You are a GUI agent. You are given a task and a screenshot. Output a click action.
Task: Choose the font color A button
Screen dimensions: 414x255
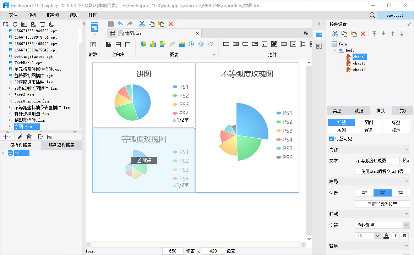(386, 236)
